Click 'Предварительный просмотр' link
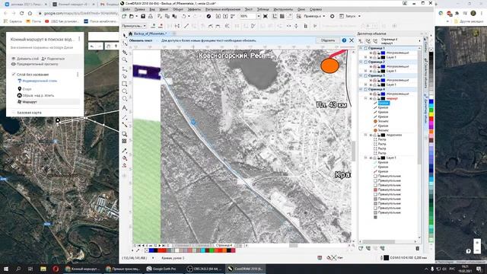Viewport: 487px width, 274px height. pos(35,64)
